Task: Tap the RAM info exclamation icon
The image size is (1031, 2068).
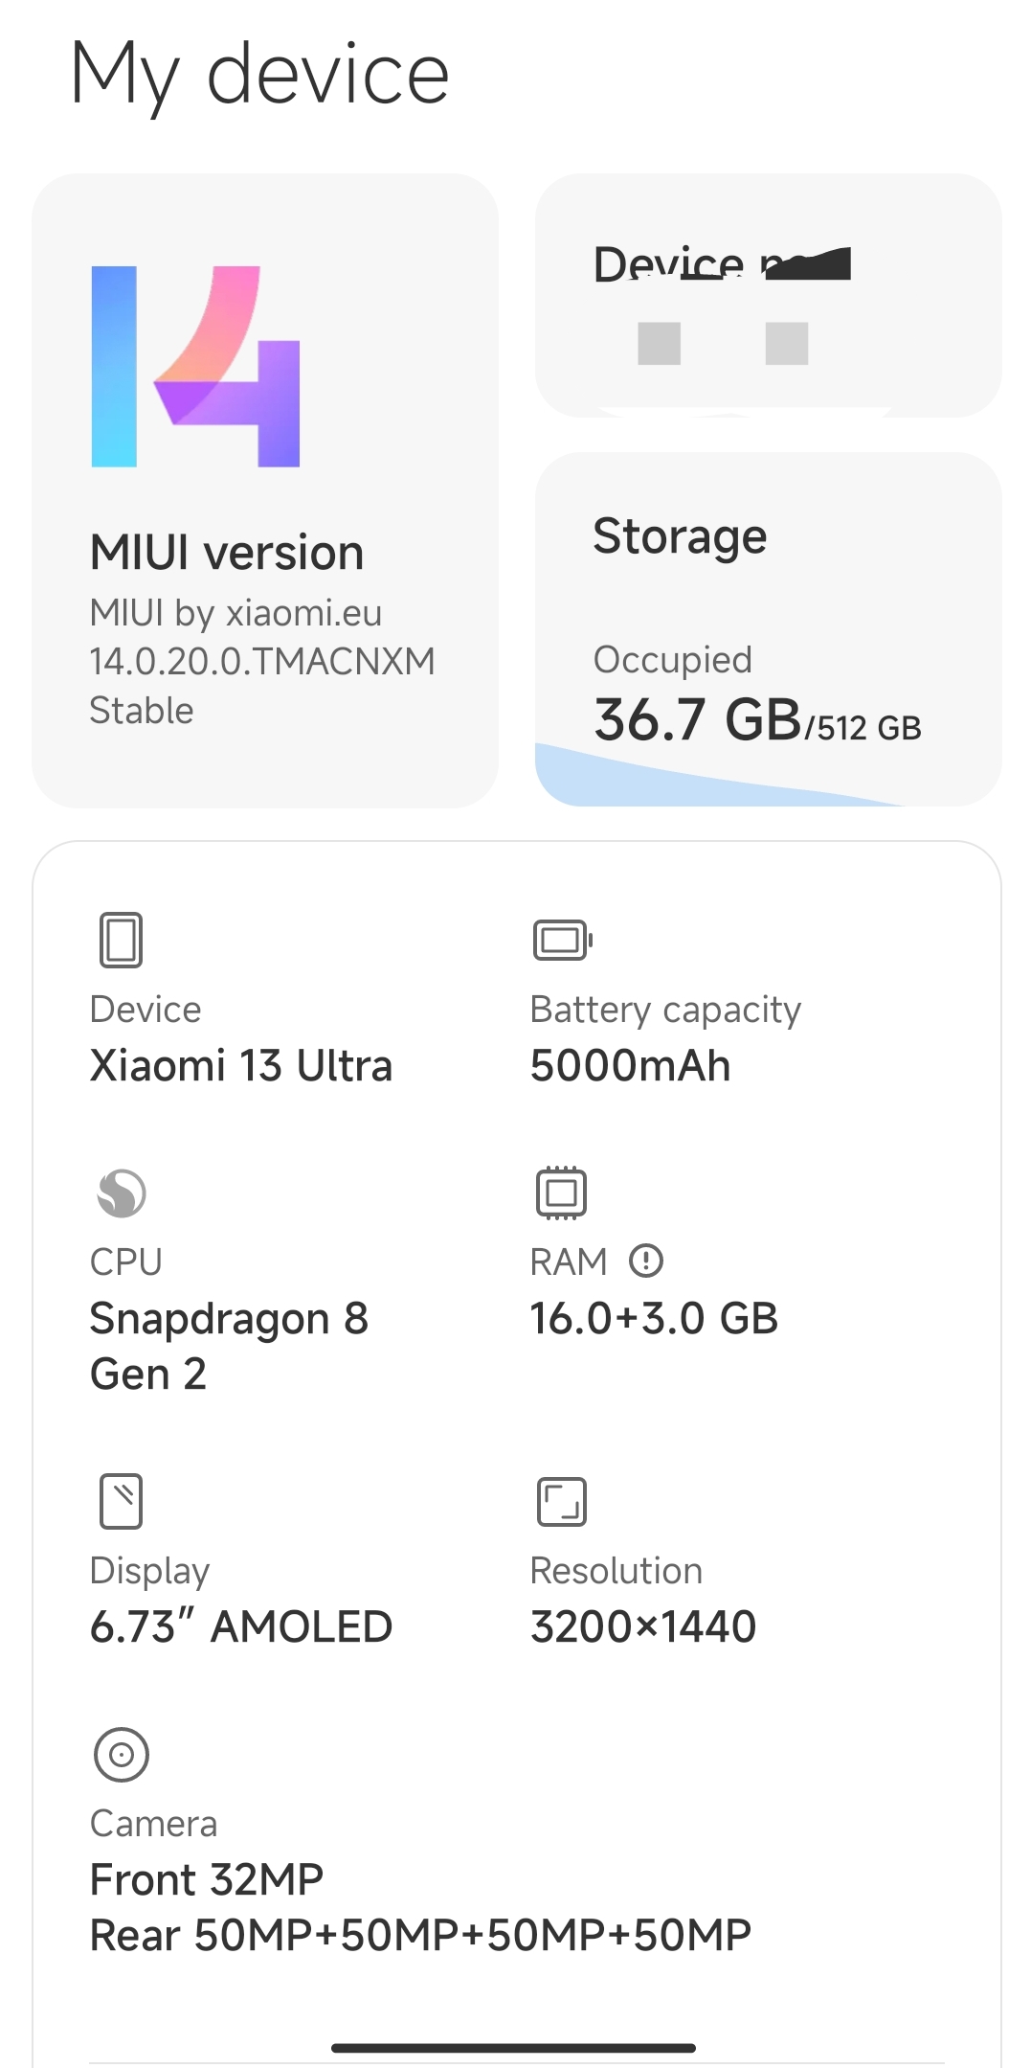Action: click(x=646, y=1261)
